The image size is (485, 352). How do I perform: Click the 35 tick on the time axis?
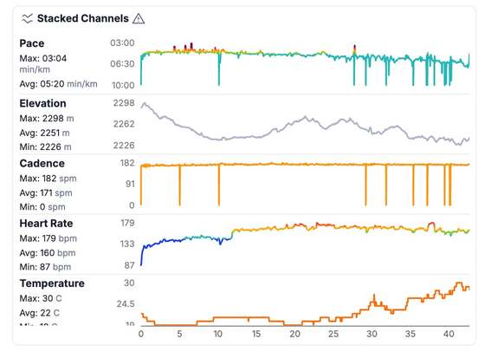point(411,334)
